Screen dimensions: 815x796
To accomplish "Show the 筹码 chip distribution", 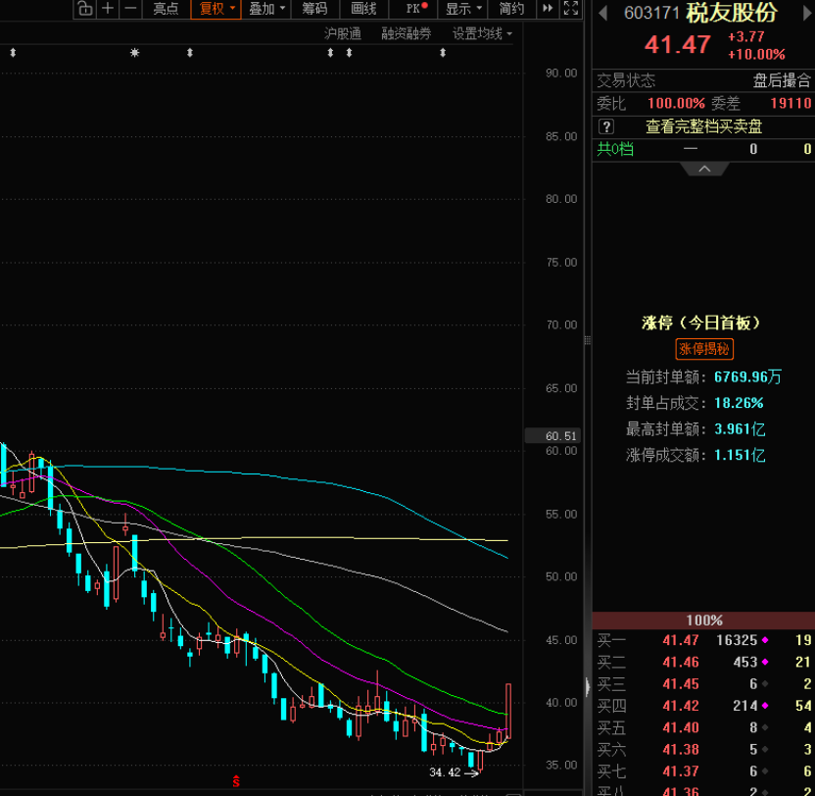I will (x=315, y=9).
